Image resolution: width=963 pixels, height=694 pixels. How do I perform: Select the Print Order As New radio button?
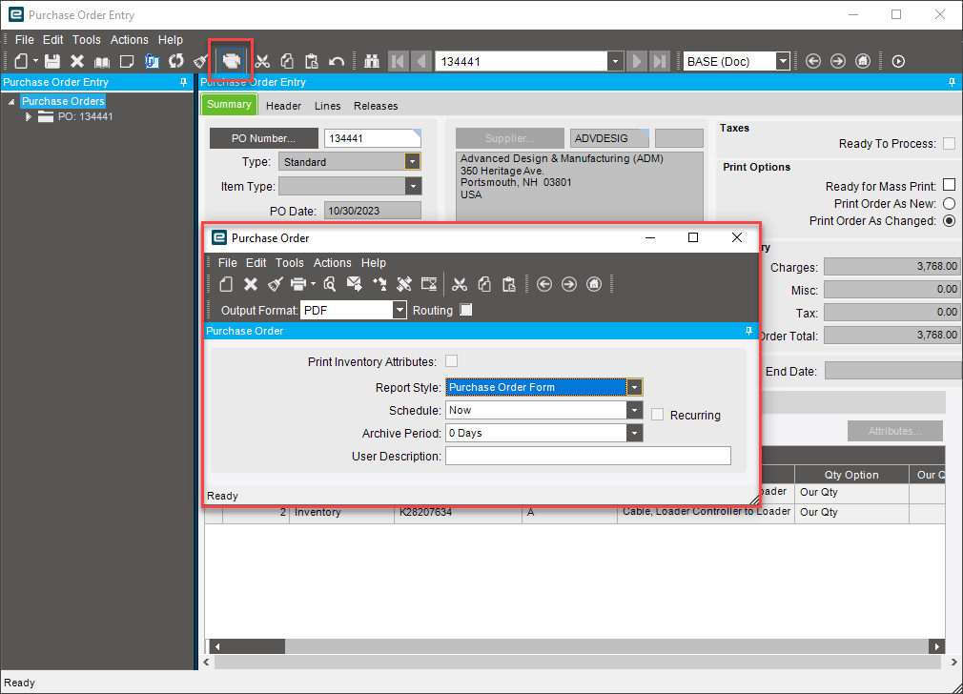pyautogui.click(x=949, y=204)
